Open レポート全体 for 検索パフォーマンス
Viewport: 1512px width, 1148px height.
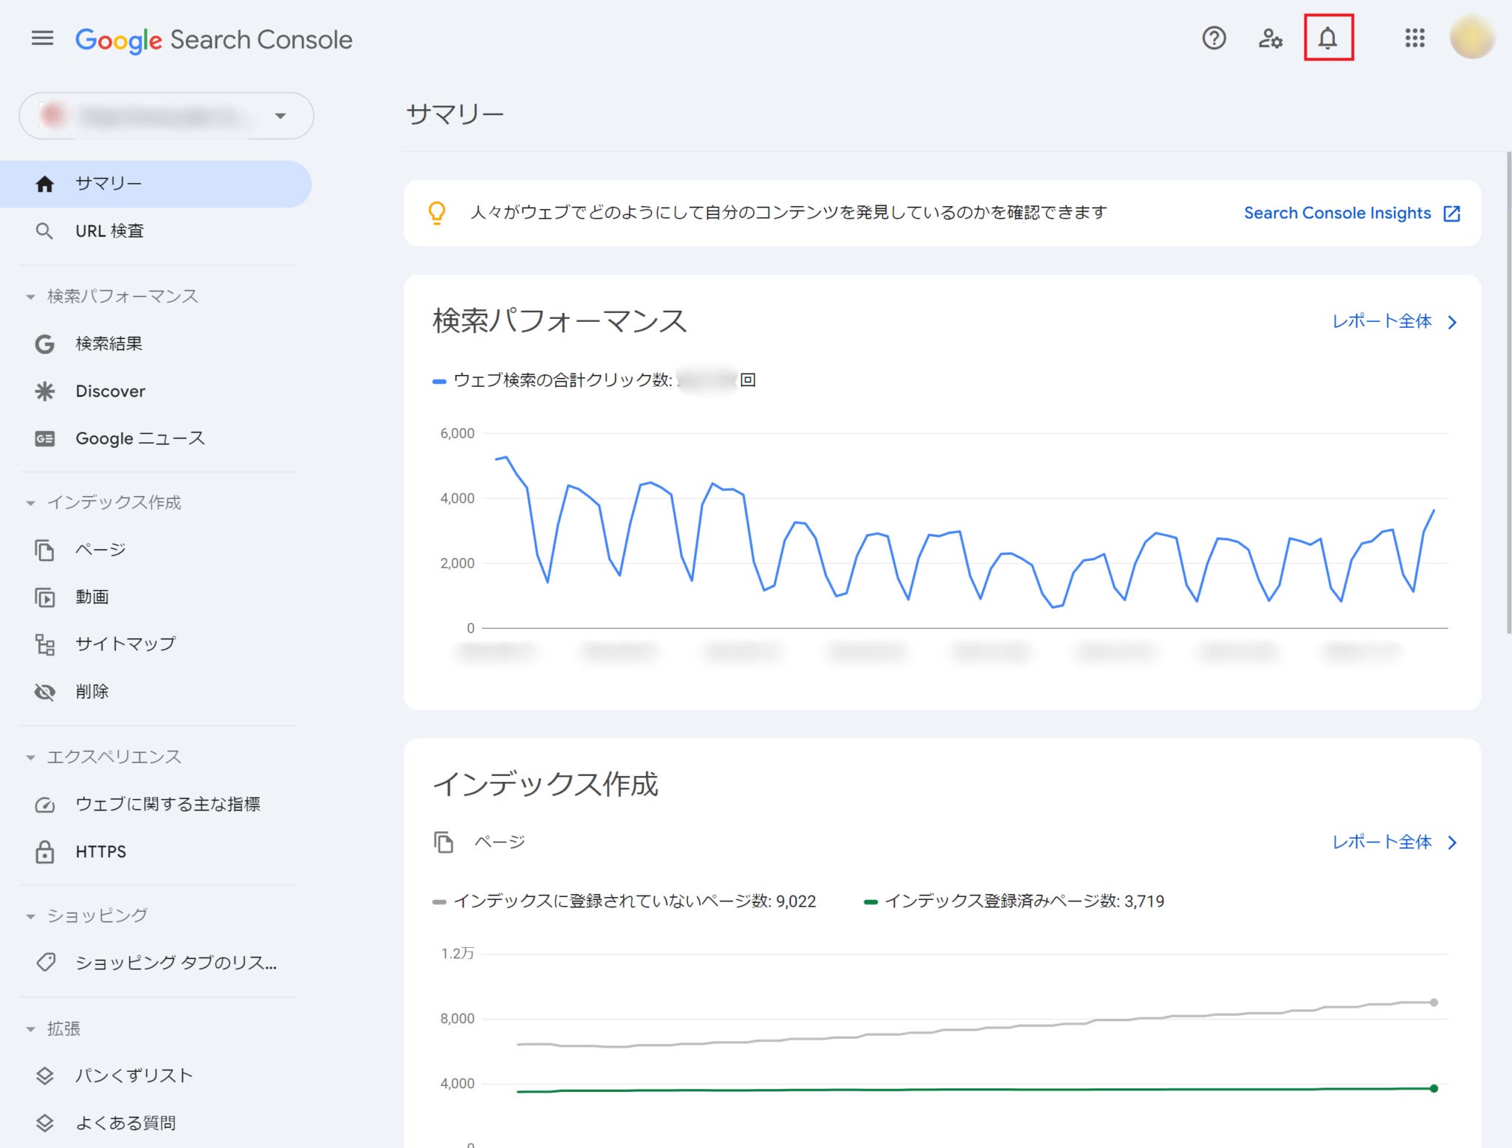(x=1393, y=322)
